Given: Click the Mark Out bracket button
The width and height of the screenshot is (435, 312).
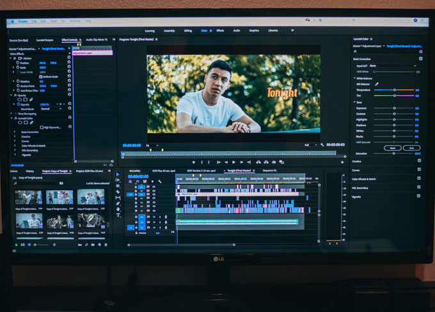Looking at the screenshot, I should [x=209, y=162].
